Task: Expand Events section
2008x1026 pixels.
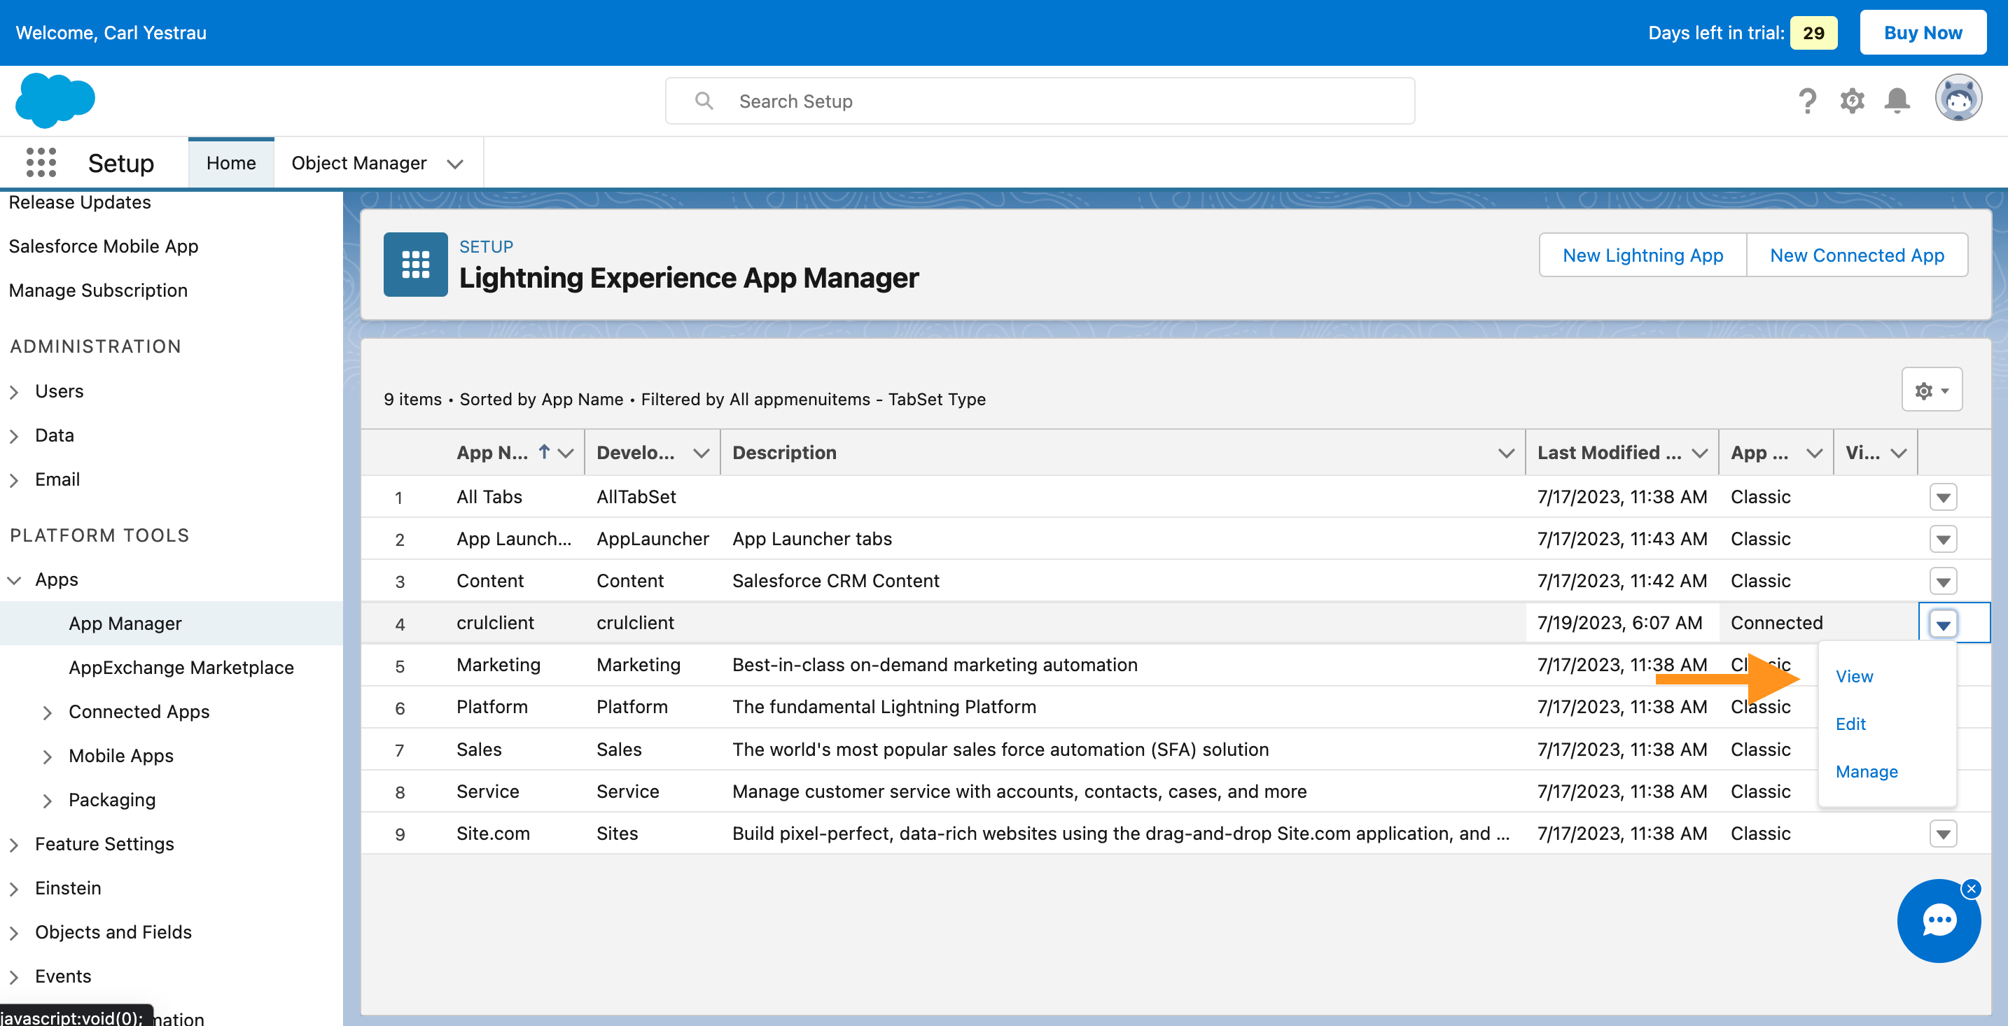Action: coord(14,977)
